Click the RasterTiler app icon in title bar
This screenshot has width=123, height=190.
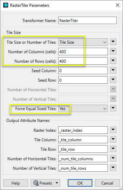(x=6, y=5)
